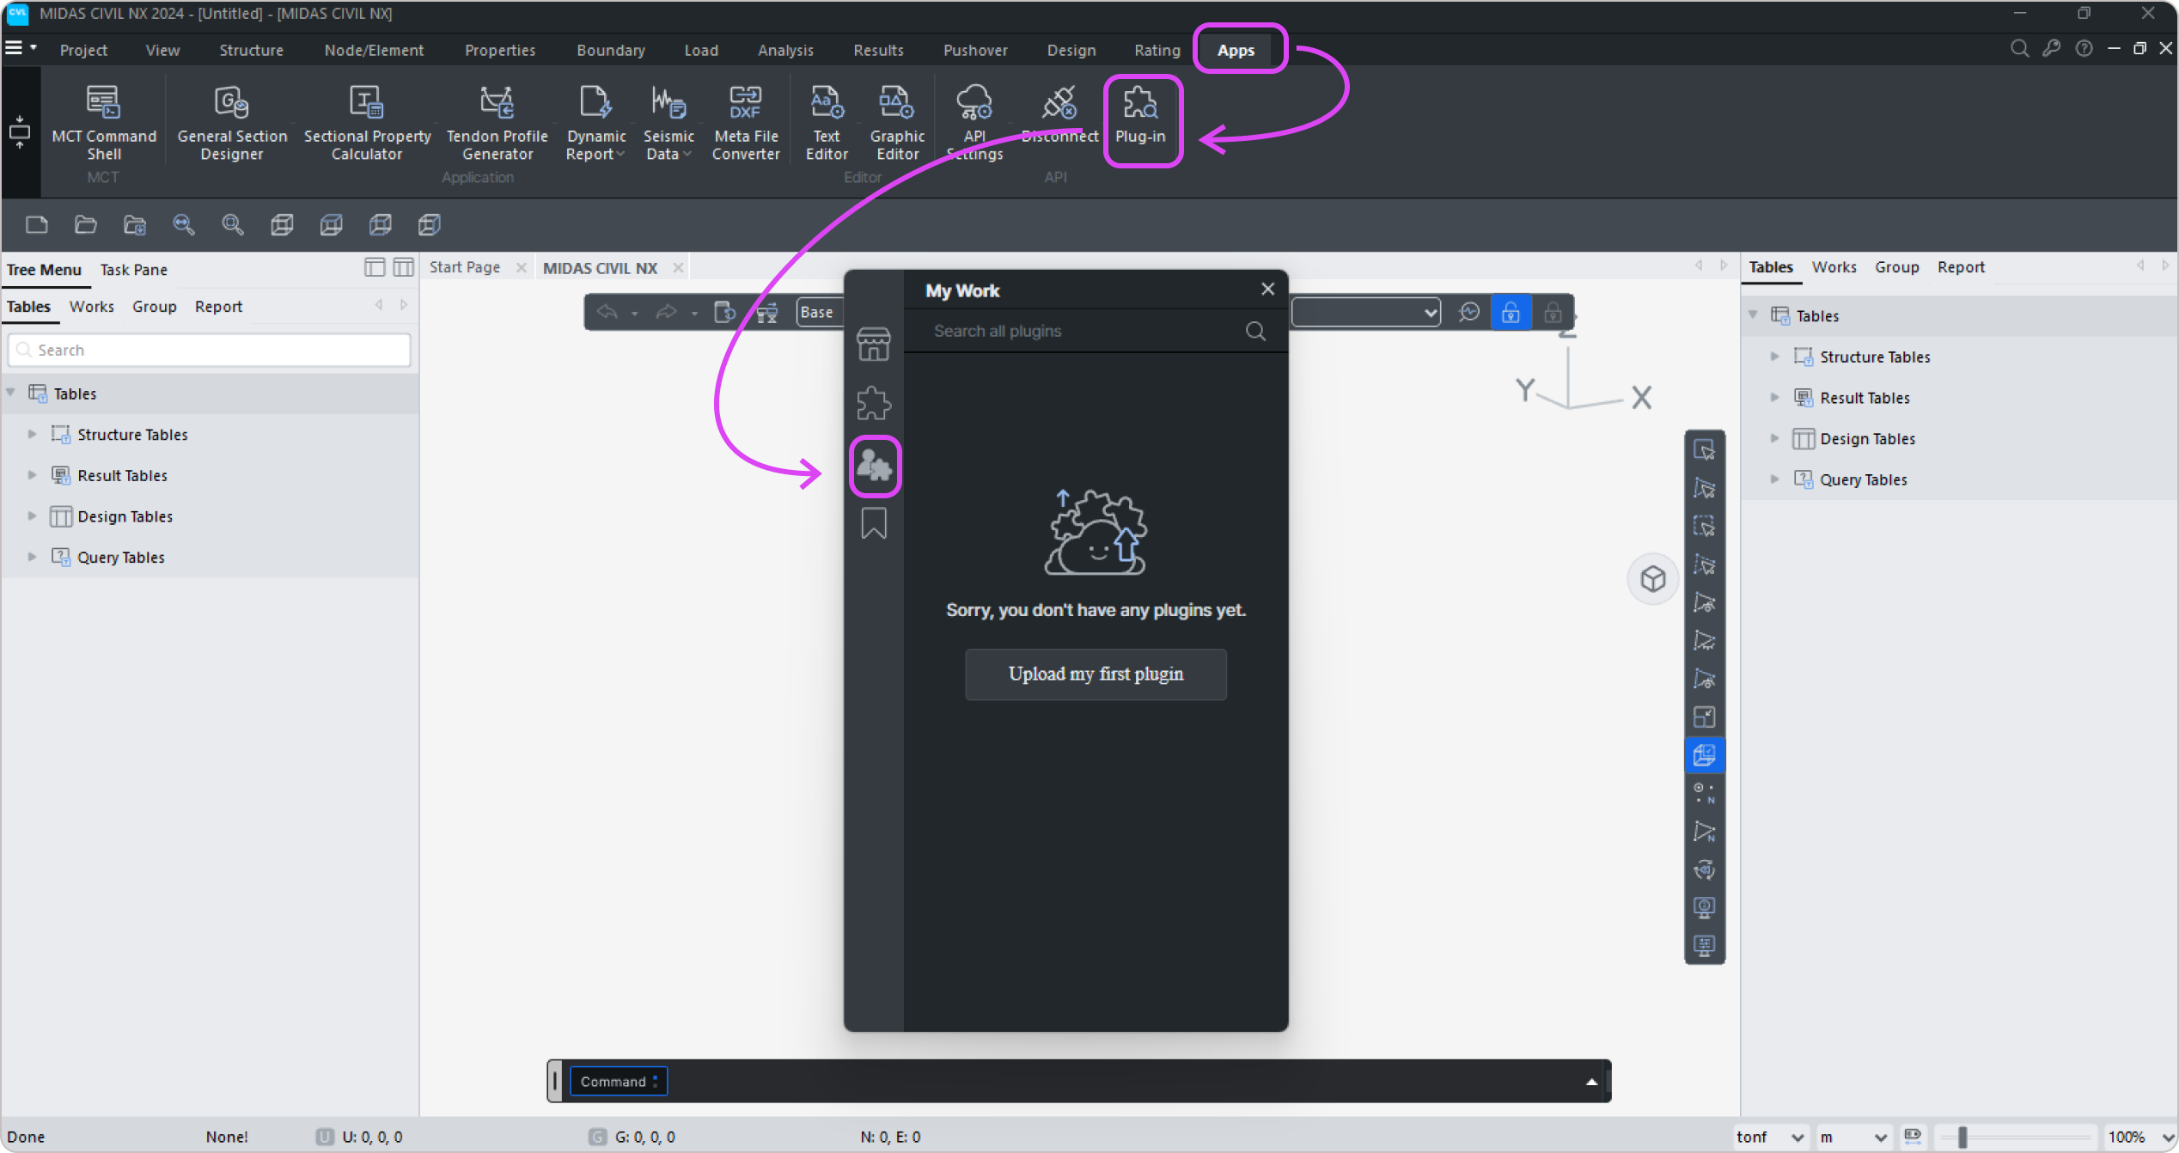Select Design Tables in the left tree
This screenshot has width=2179, height=1153.
[125, 517]
